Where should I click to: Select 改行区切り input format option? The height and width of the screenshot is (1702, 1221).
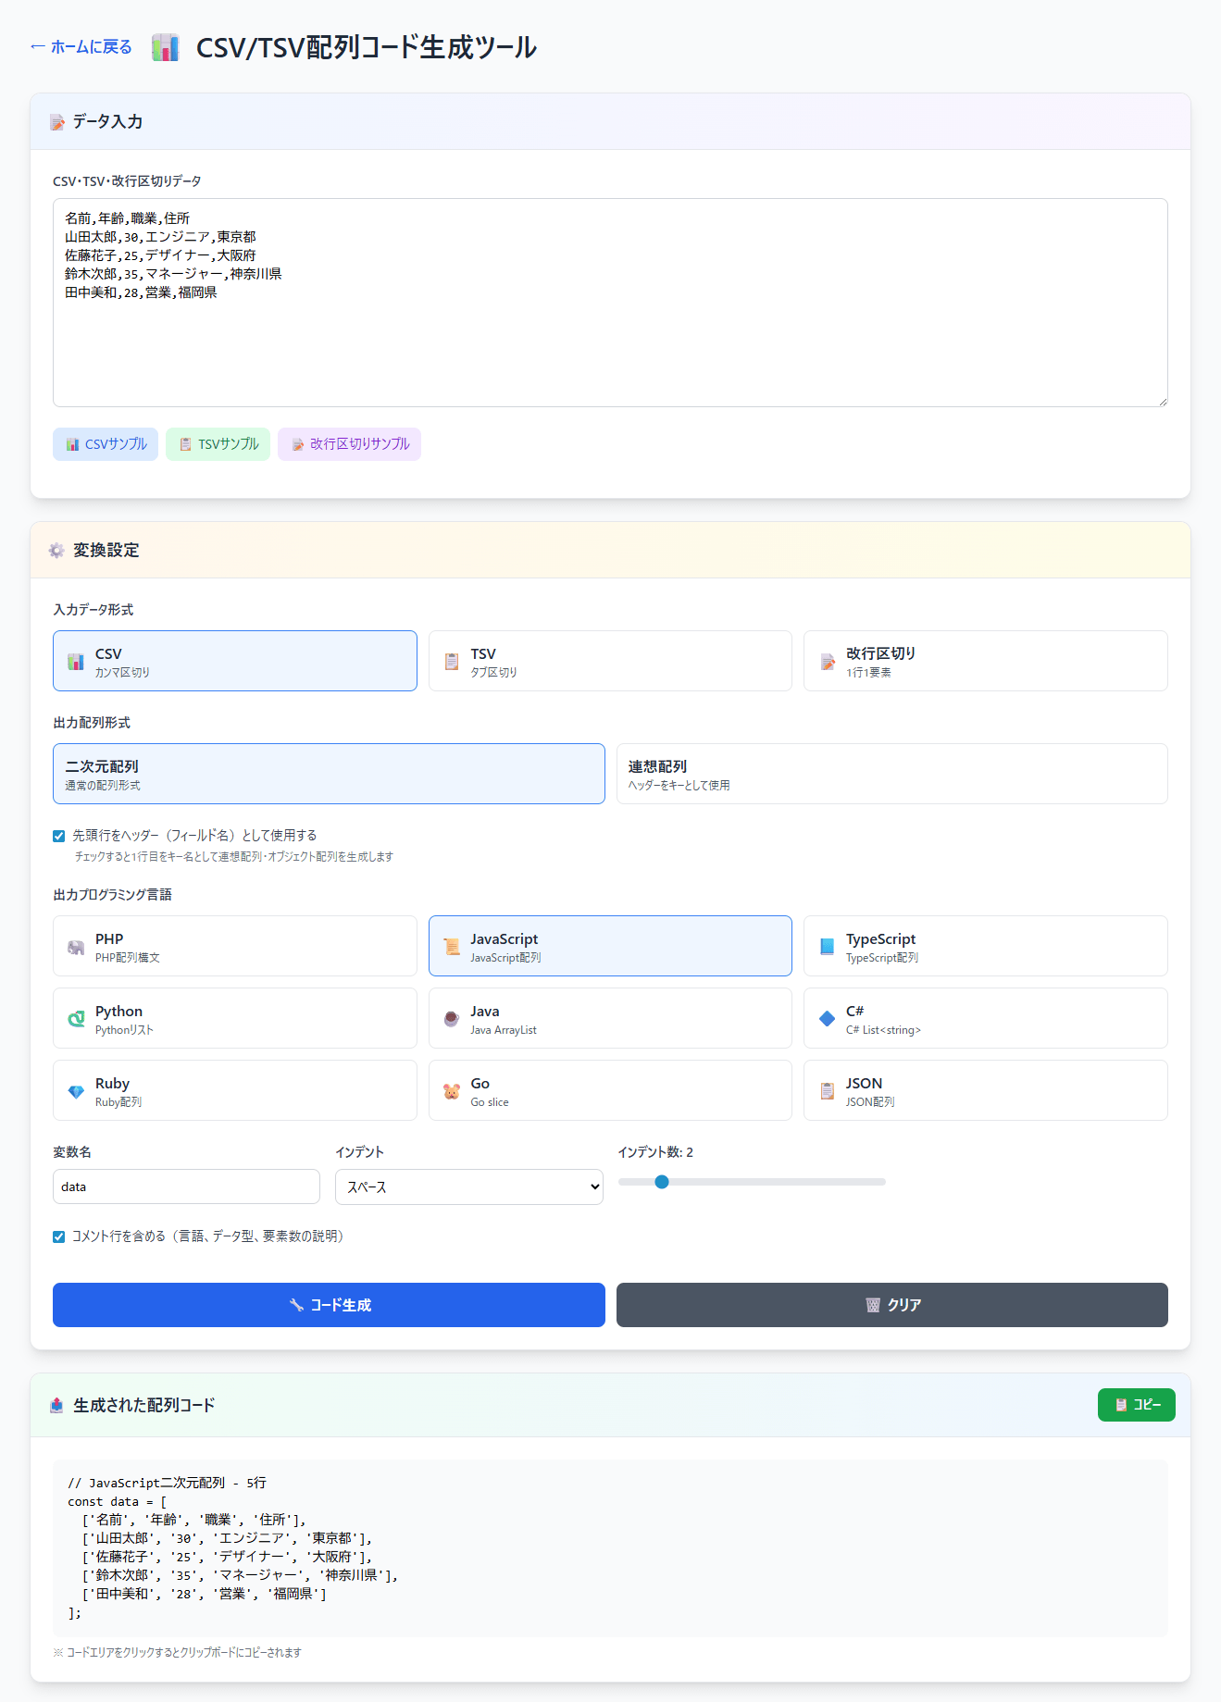984,661
